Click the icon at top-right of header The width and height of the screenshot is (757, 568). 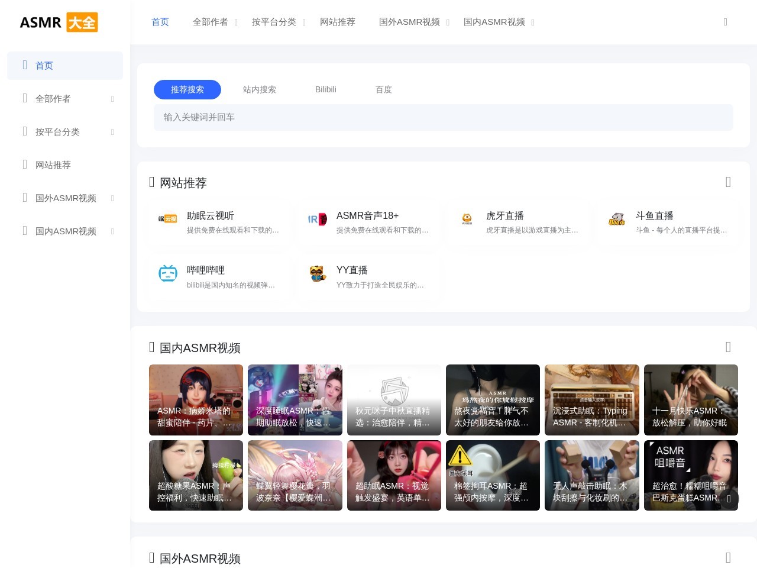(725, 22)
